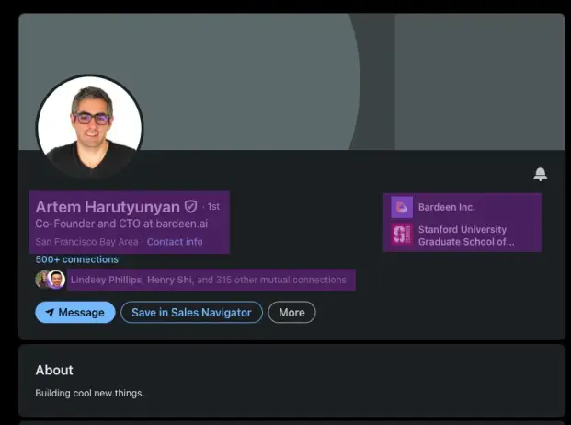The width and height of the screenshot is (571, 425).
Task: Click the Bardeen Inc. logo icon
Action: pyautogui.click(x=402, y=207)
